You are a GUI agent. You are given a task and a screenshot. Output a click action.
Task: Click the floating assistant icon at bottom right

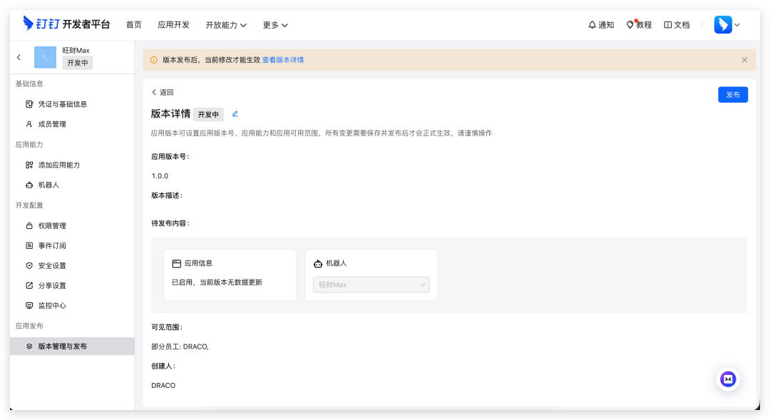point(728,379)
